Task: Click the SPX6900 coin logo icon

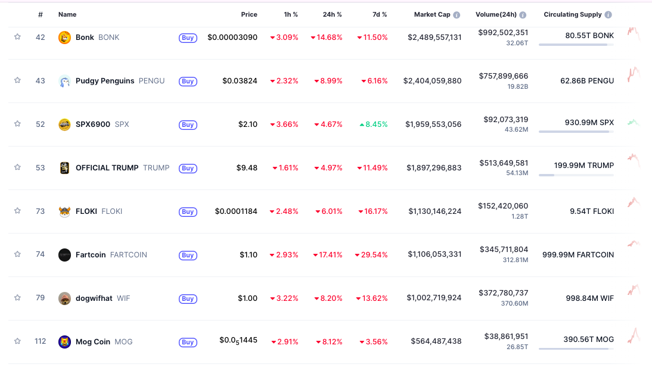Action: [x=64, y=125]
